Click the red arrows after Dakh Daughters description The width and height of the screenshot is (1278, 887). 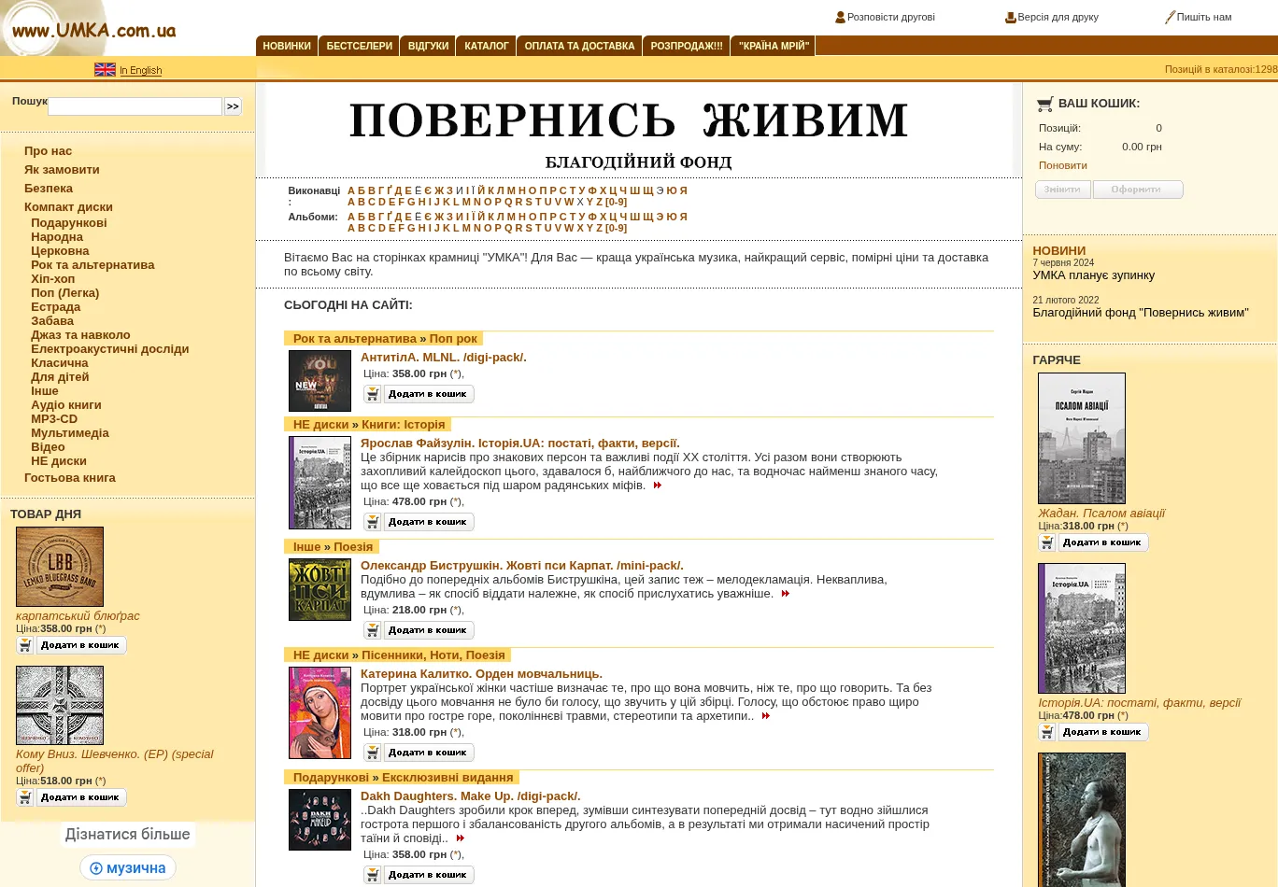pos(461,838)
